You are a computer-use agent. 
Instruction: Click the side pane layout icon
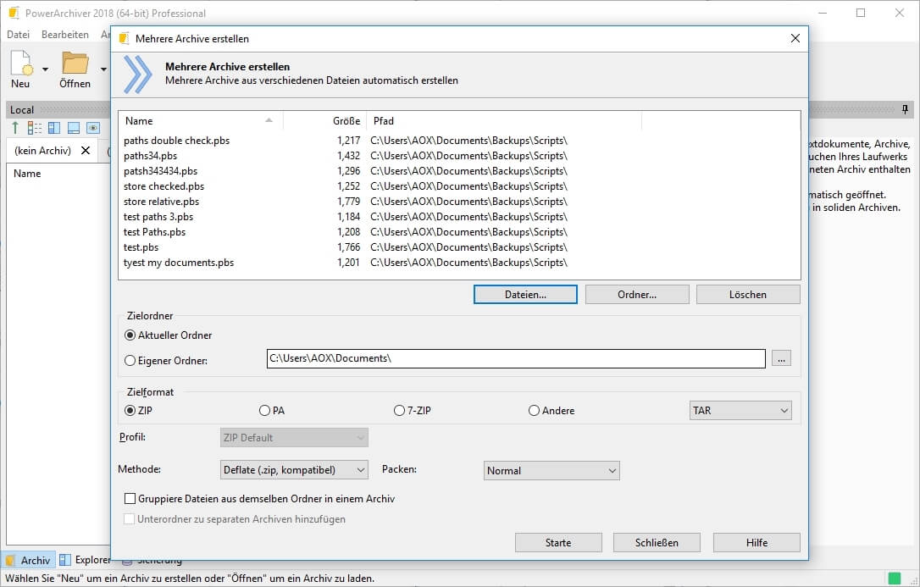point(54,128)
